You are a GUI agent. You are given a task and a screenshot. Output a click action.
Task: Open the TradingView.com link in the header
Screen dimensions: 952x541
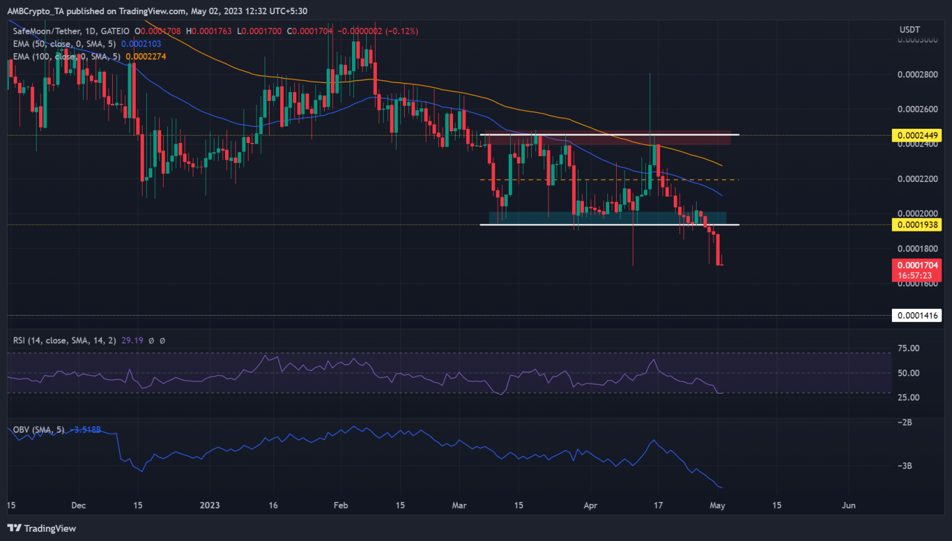154,11
